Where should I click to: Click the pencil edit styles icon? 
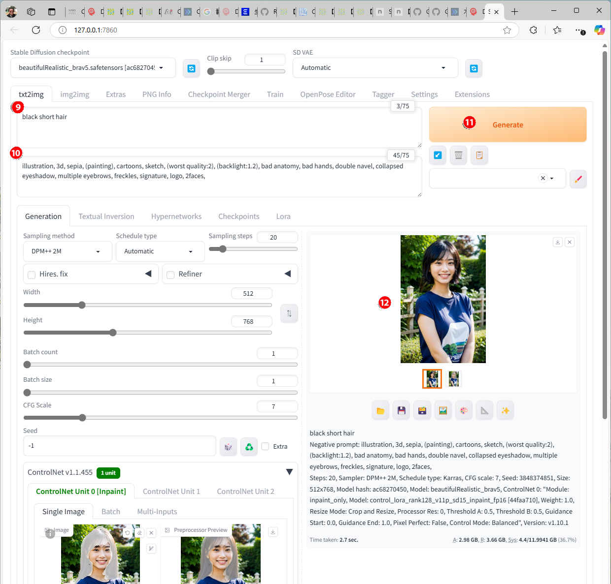coord(578,179)
